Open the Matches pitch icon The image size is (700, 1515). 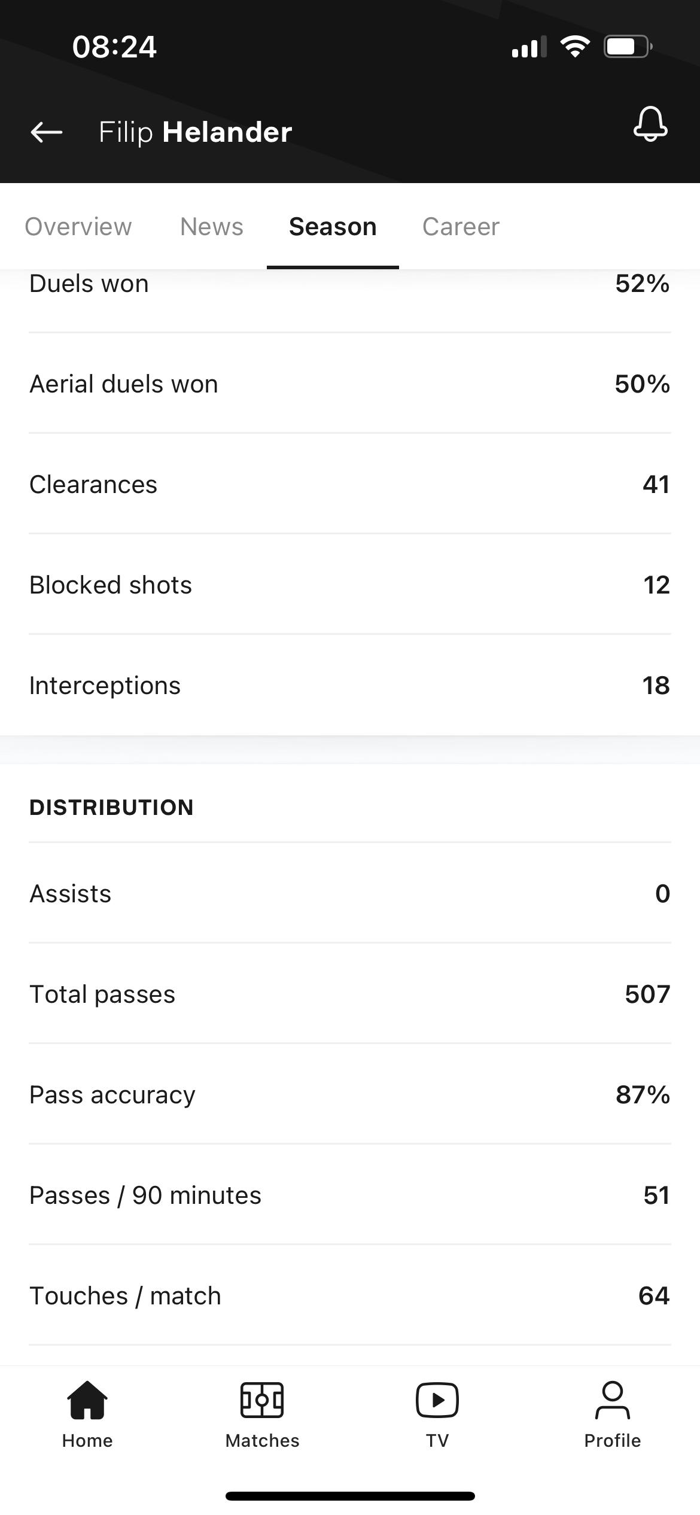tap(262, 1400)
